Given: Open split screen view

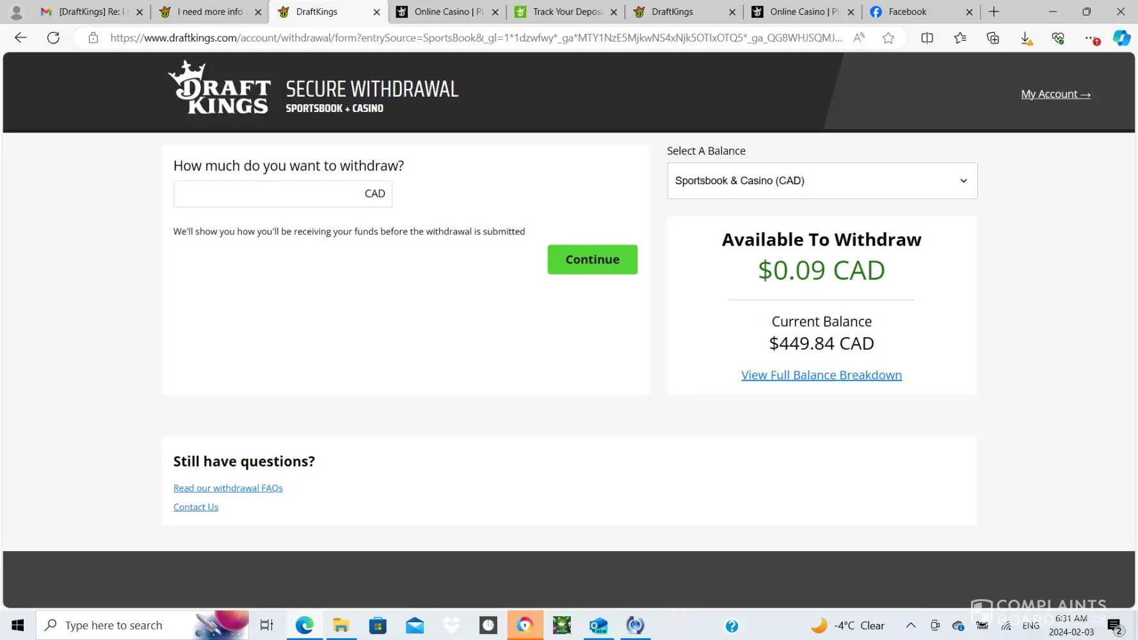Looking at the screenshot, I should pyautogui.click(x=927, y=38).
